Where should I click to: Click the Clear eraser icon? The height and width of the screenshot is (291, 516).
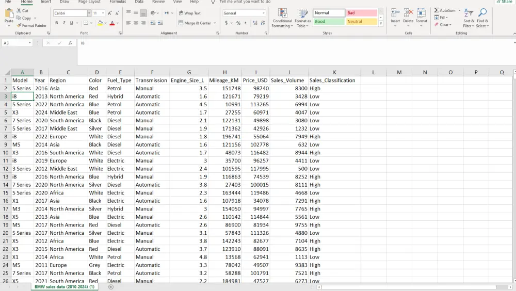[x=437, y=25]
